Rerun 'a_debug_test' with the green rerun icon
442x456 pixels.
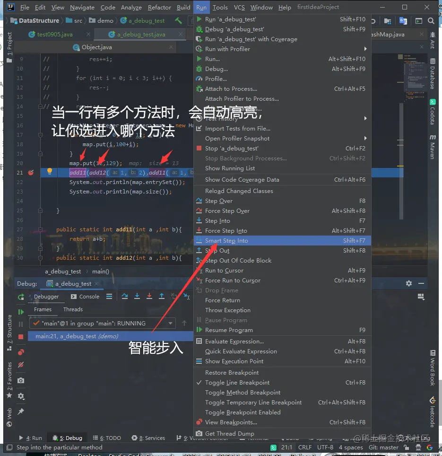pos(21,297)
